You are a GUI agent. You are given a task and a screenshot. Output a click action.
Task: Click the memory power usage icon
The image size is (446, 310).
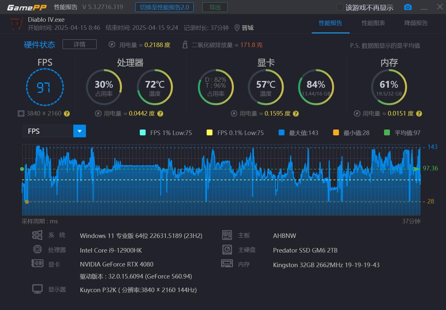(x=357, y=114)
